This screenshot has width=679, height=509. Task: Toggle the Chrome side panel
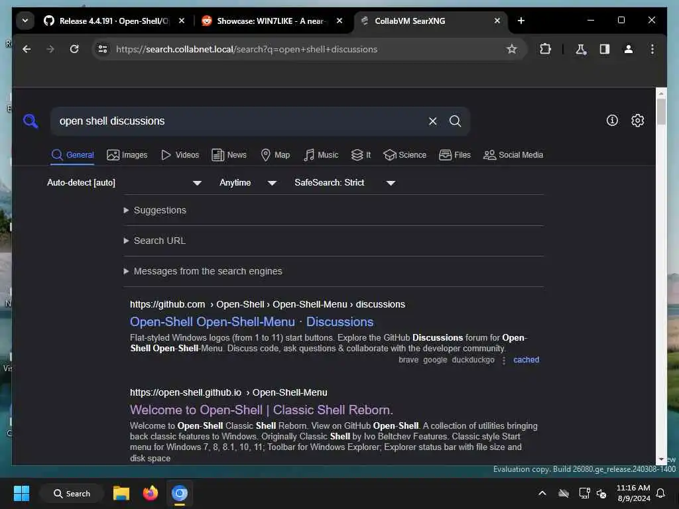[605, 49]
